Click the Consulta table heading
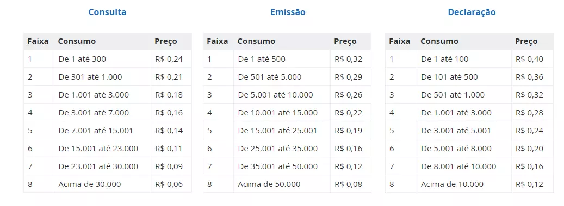Image resolution: width=564 pixels, height=206 pixels. click(107, 12)
